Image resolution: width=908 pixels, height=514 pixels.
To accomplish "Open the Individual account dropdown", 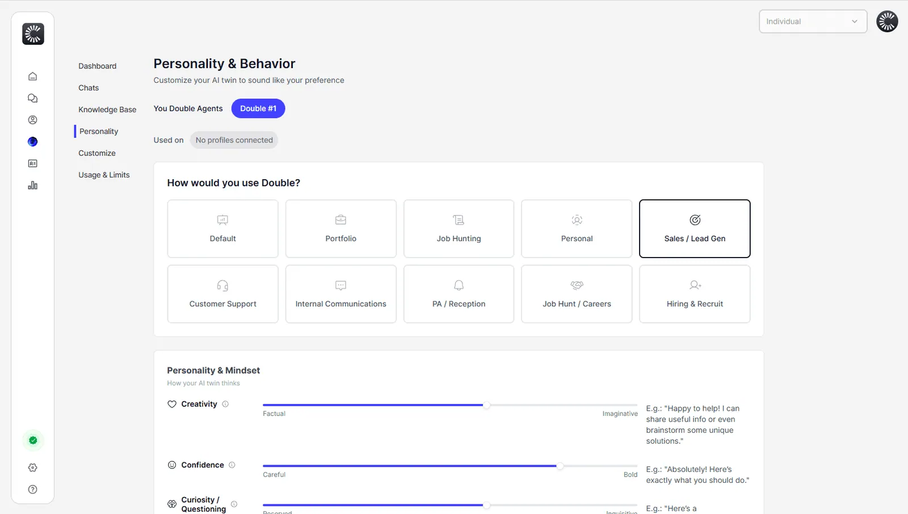I will [813, 22].
